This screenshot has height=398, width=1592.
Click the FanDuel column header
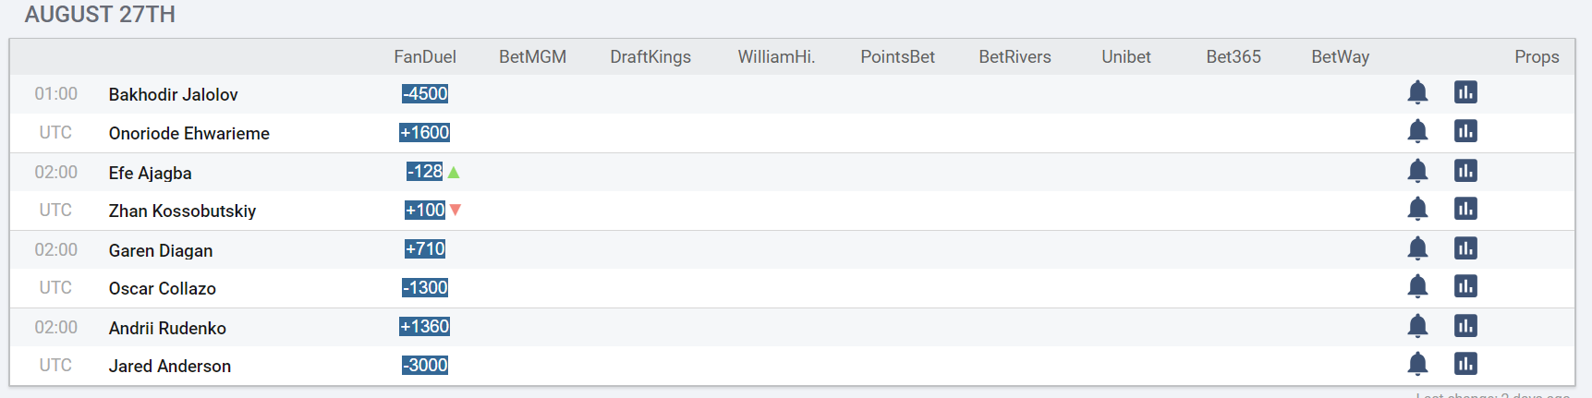click(425, 56)
